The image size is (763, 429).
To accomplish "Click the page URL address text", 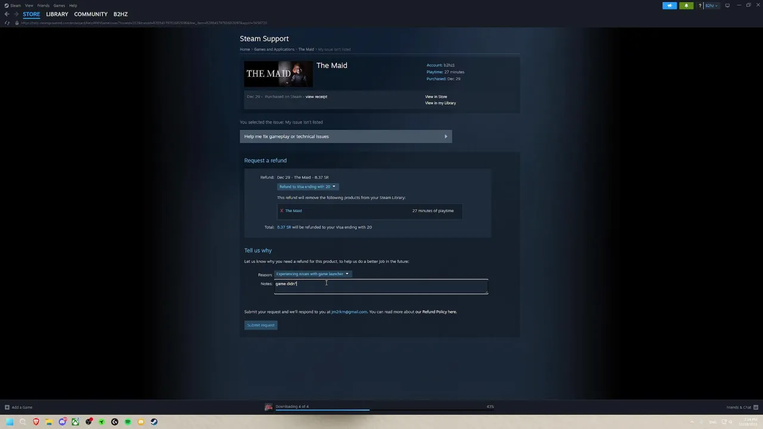I will click(144, 23).
